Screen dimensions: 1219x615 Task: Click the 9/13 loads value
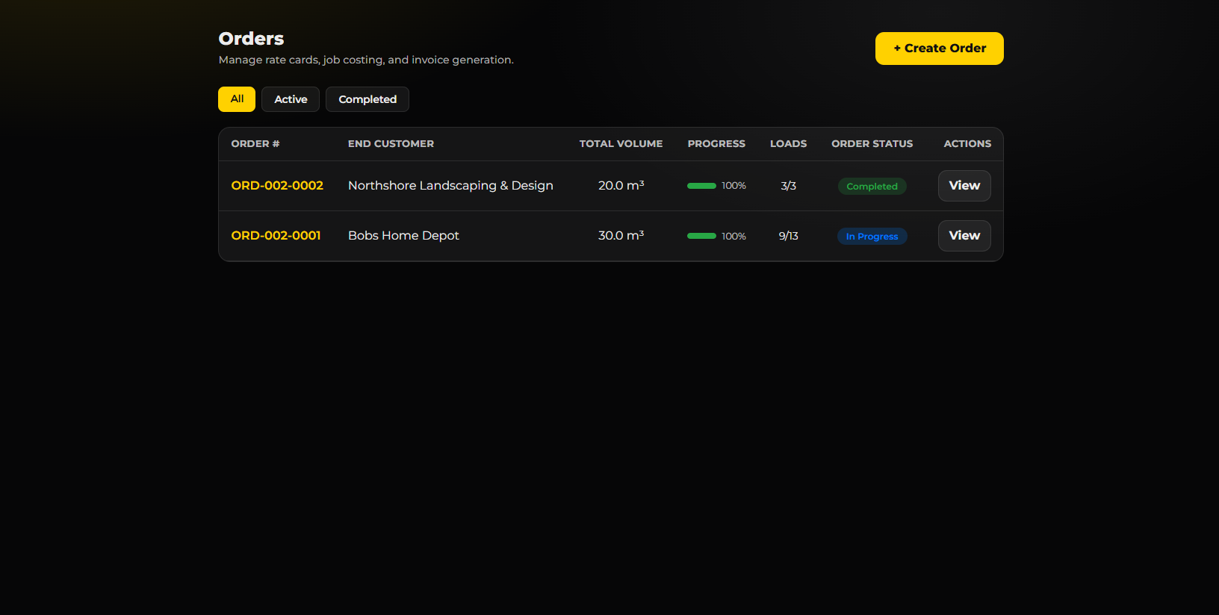tap(788, 236)
